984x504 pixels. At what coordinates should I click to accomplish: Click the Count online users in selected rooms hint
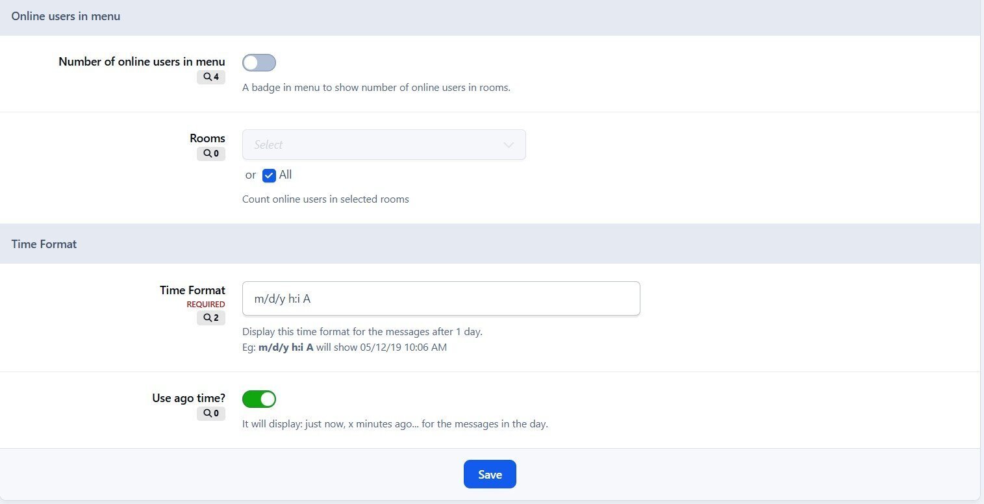[x=325, y=199]
